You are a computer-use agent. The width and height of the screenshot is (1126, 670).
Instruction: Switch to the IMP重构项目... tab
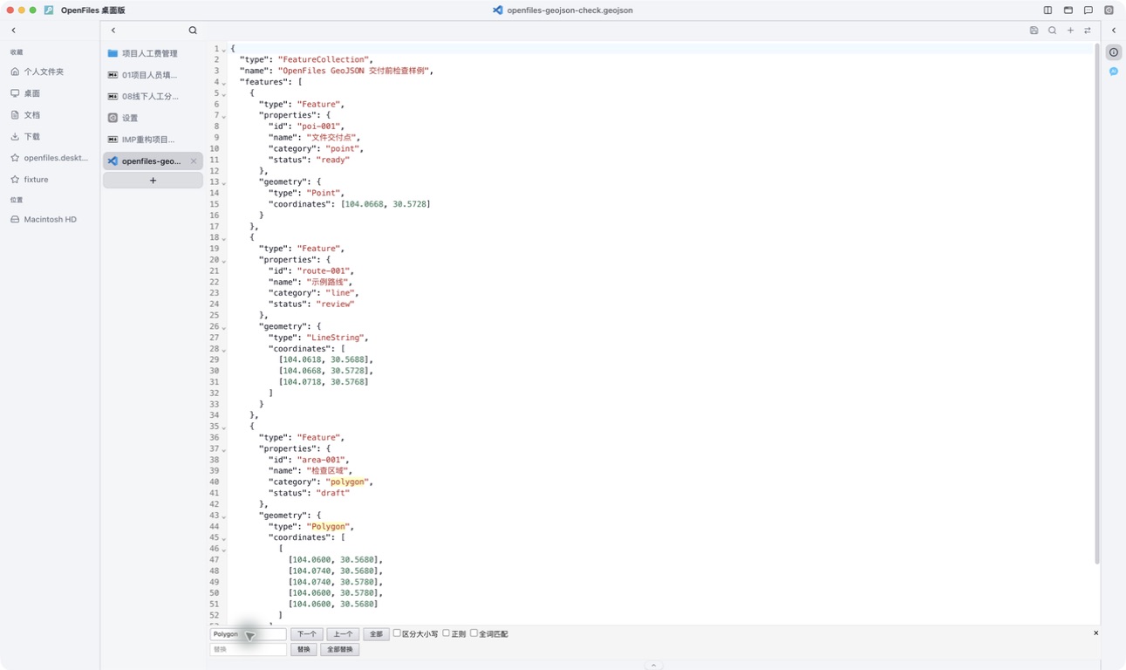pyautogui.click(x=153, y=140)
